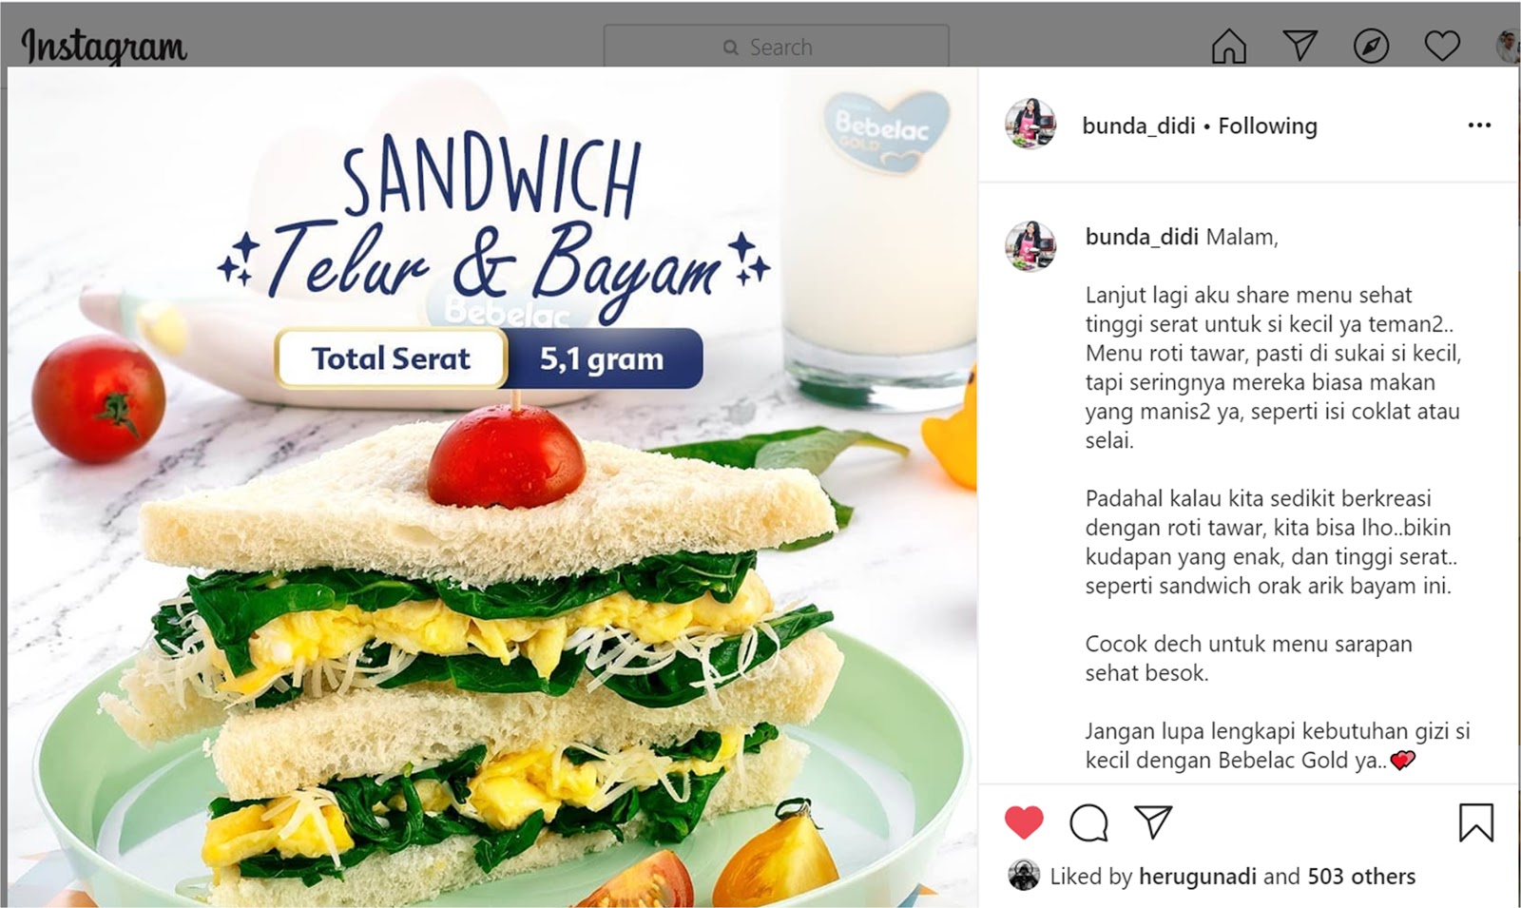Open the three-dot more options menu

tap(1479, 126)
